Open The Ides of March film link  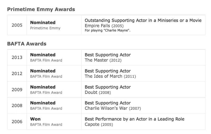(x=103, y=76)
